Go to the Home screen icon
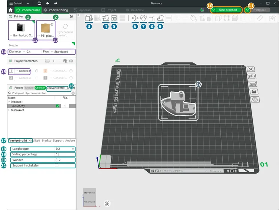 (11, 10)
